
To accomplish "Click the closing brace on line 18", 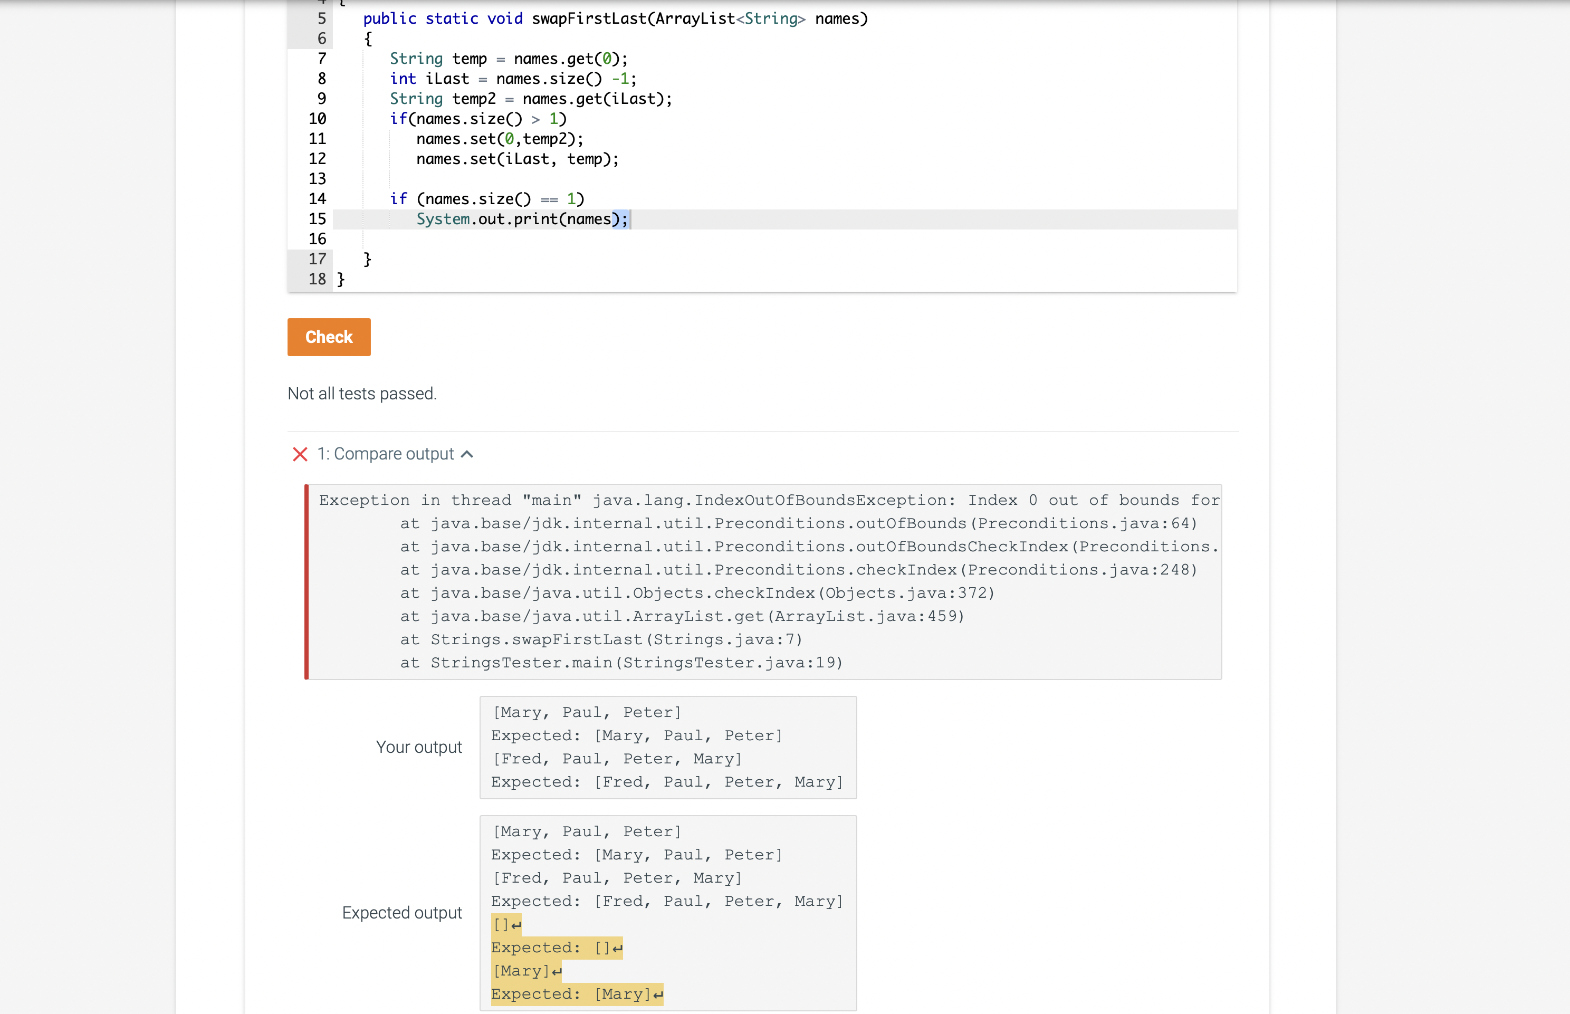I will click(341, 279).
